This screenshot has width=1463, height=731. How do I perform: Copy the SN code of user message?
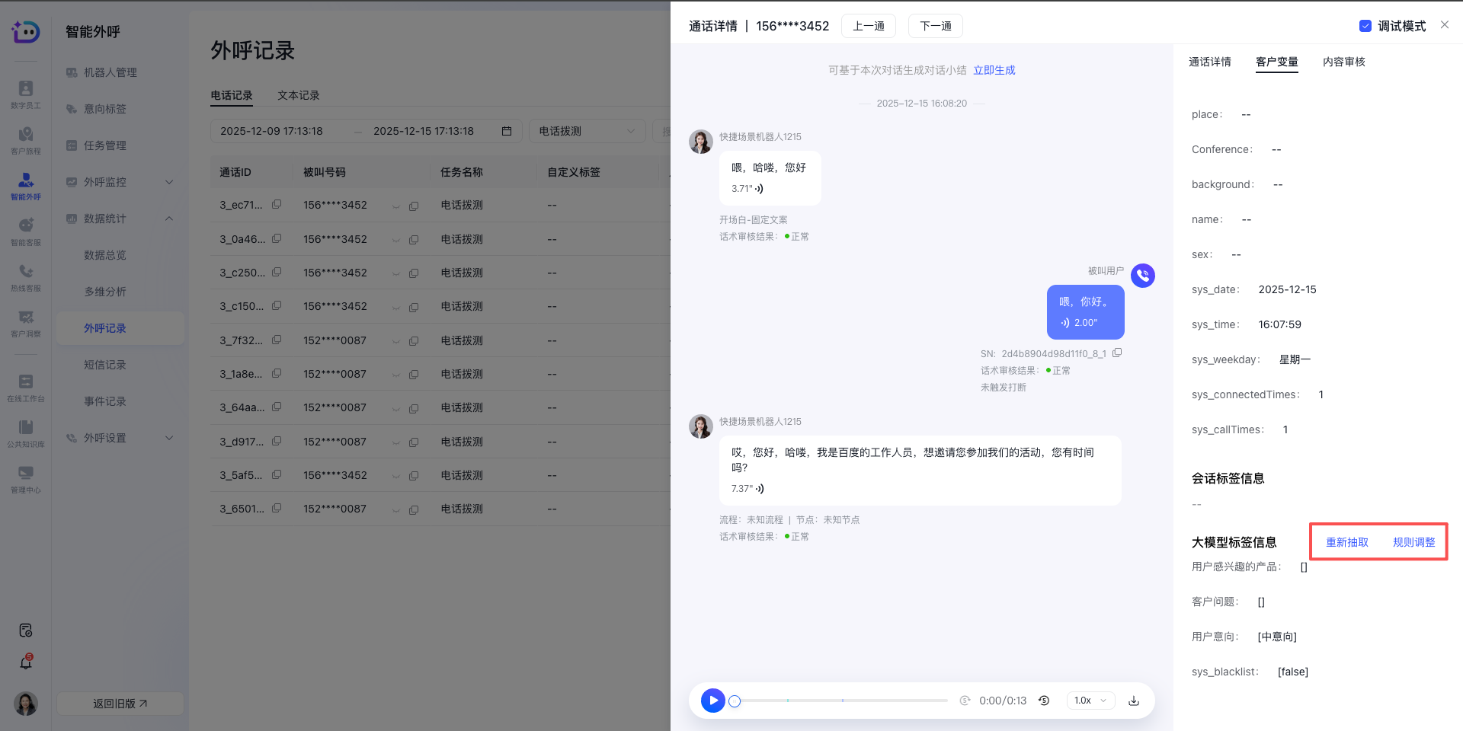(1117, 353)
